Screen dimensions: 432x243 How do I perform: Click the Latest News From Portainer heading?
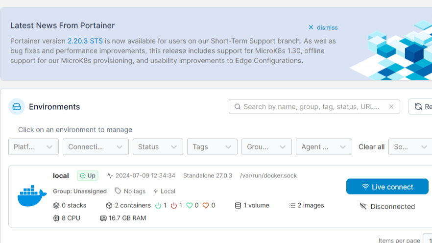pos(63,25)
